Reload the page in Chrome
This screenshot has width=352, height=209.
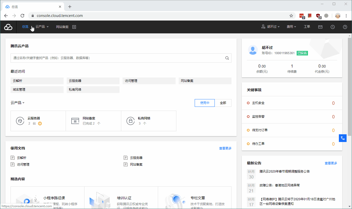coord(22,16)
